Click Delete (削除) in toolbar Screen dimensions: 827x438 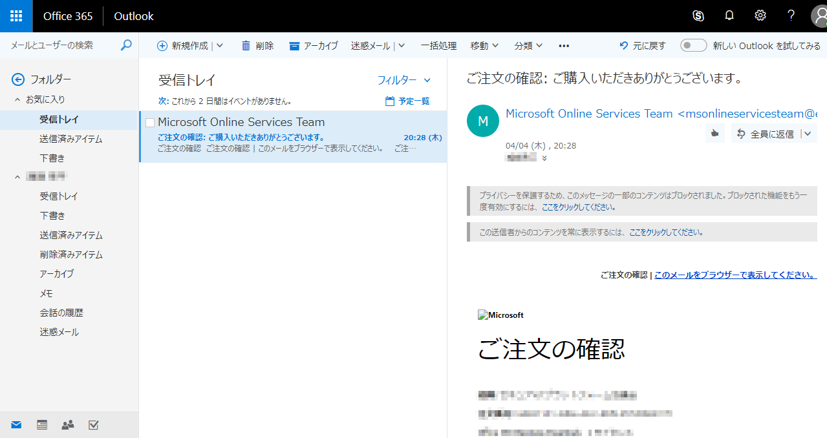pos(257,46)
